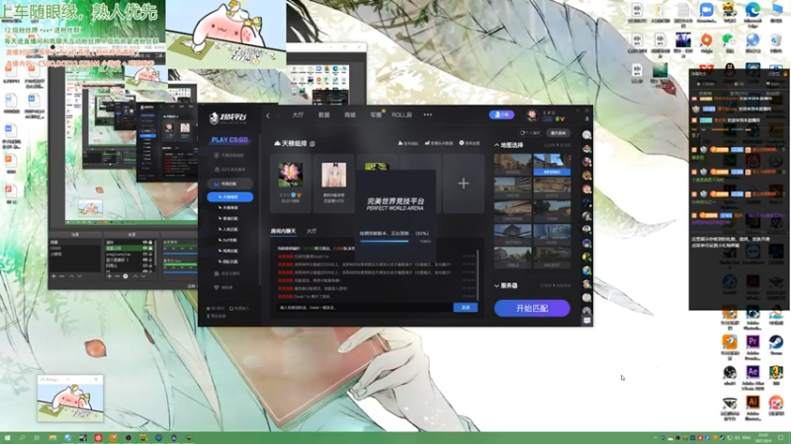Click the room chat log scrollbar
This screenshot has width=791, height=444.
coord(478,274)
